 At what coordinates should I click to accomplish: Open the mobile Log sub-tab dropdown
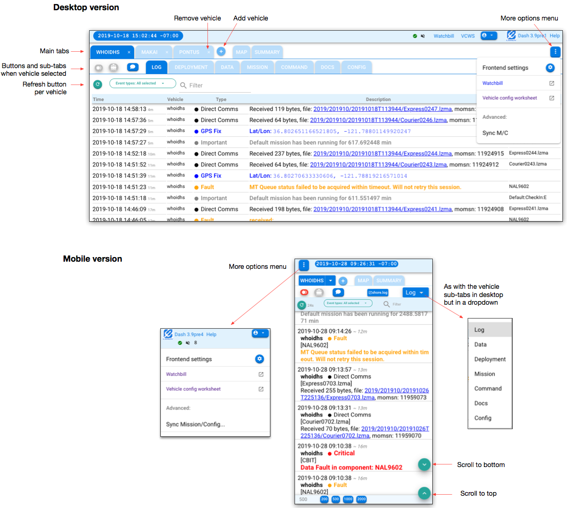[x=415, y=292]
